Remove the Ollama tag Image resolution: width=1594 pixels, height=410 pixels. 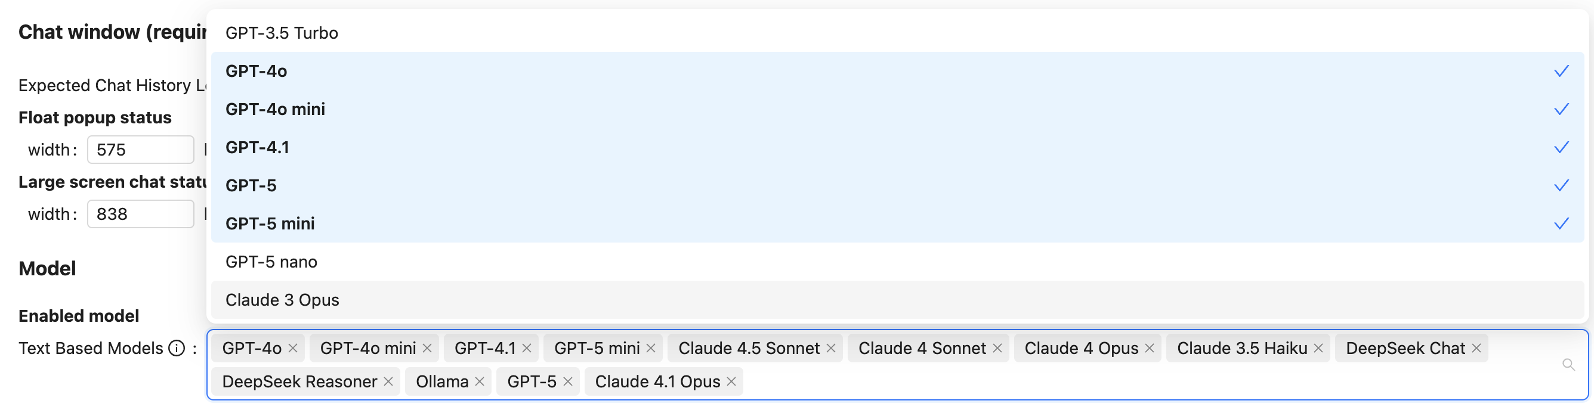pos(480,381)
